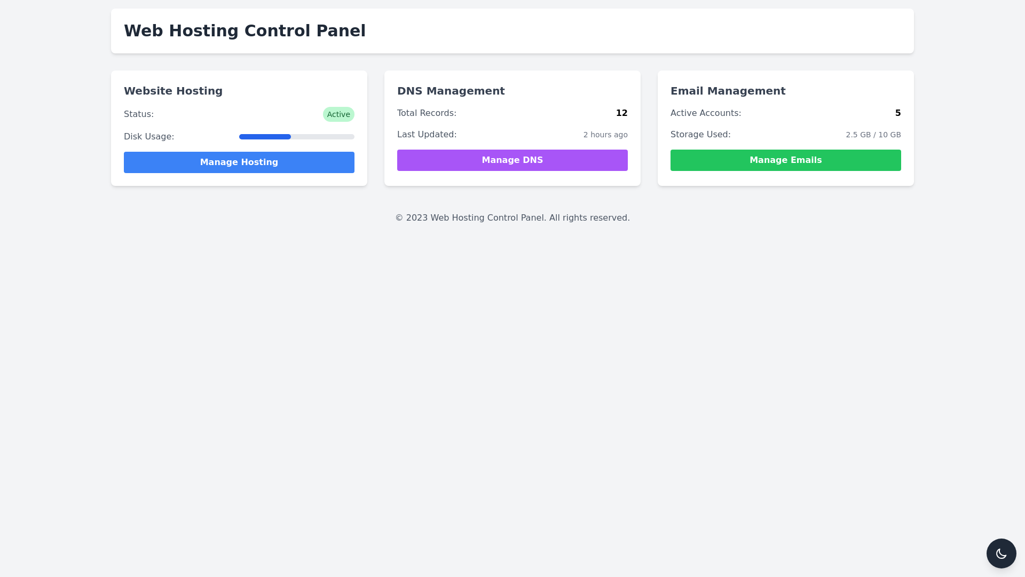Image resolution: width=1025 pixels, height=577 pixels.
Task: Select the Web Hosting Control Panel title
Action: point(245,31)
